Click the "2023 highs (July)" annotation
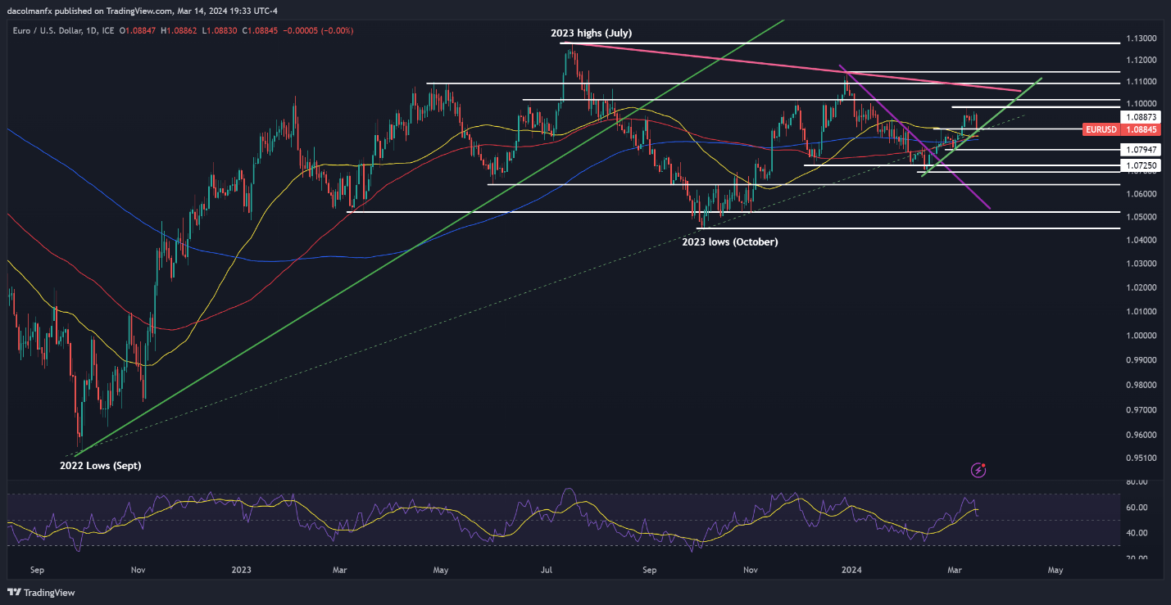The height and width of the screenshot is (605, 1171). 591,34
